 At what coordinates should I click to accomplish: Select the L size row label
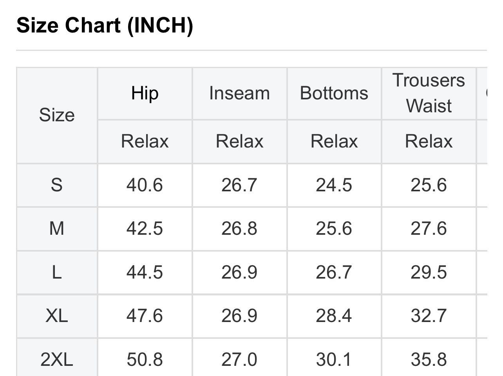coord(57,272)
